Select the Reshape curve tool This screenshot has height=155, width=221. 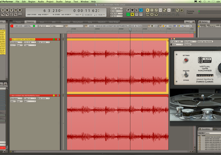coord(160,10)
